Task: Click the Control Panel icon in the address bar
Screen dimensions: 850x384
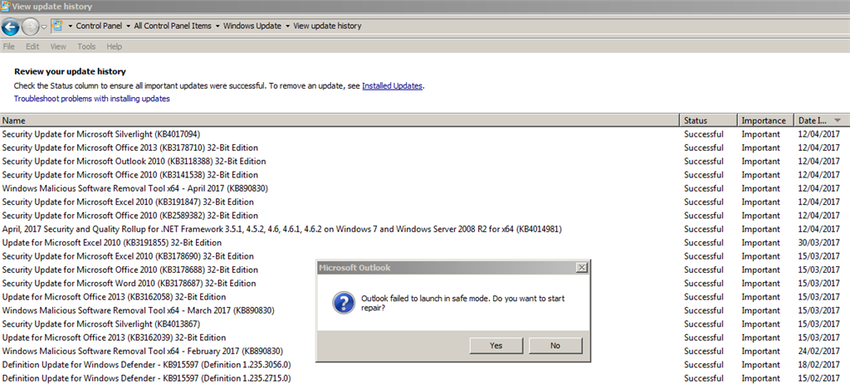Action: pyautogui.click(x=57, y=26)
